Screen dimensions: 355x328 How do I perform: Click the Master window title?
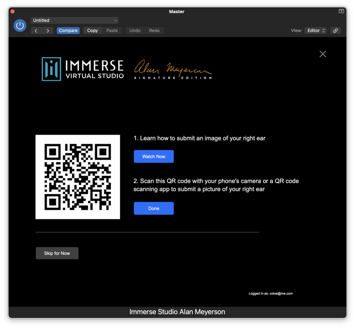pyautogui.click(x=177, y=12)
